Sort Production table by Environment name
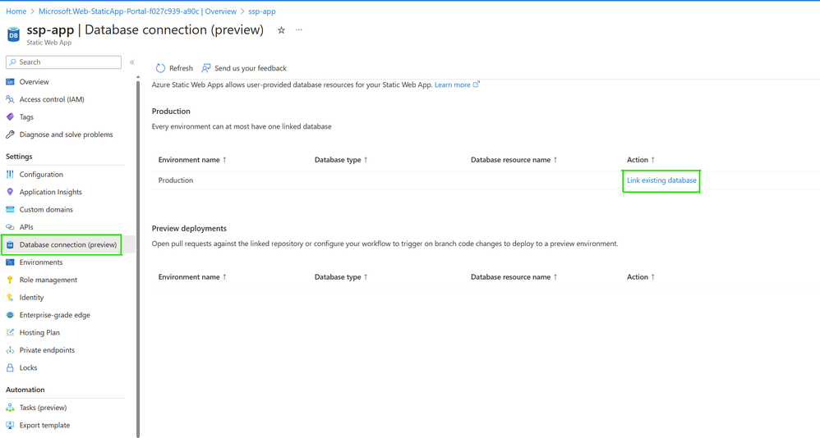 192,160
